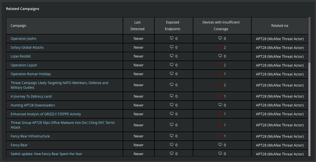Open Enhanced Analysis of GRIZZLY STEPPE Activity
This screenshot has height=162, width=316.
[46, 114]
